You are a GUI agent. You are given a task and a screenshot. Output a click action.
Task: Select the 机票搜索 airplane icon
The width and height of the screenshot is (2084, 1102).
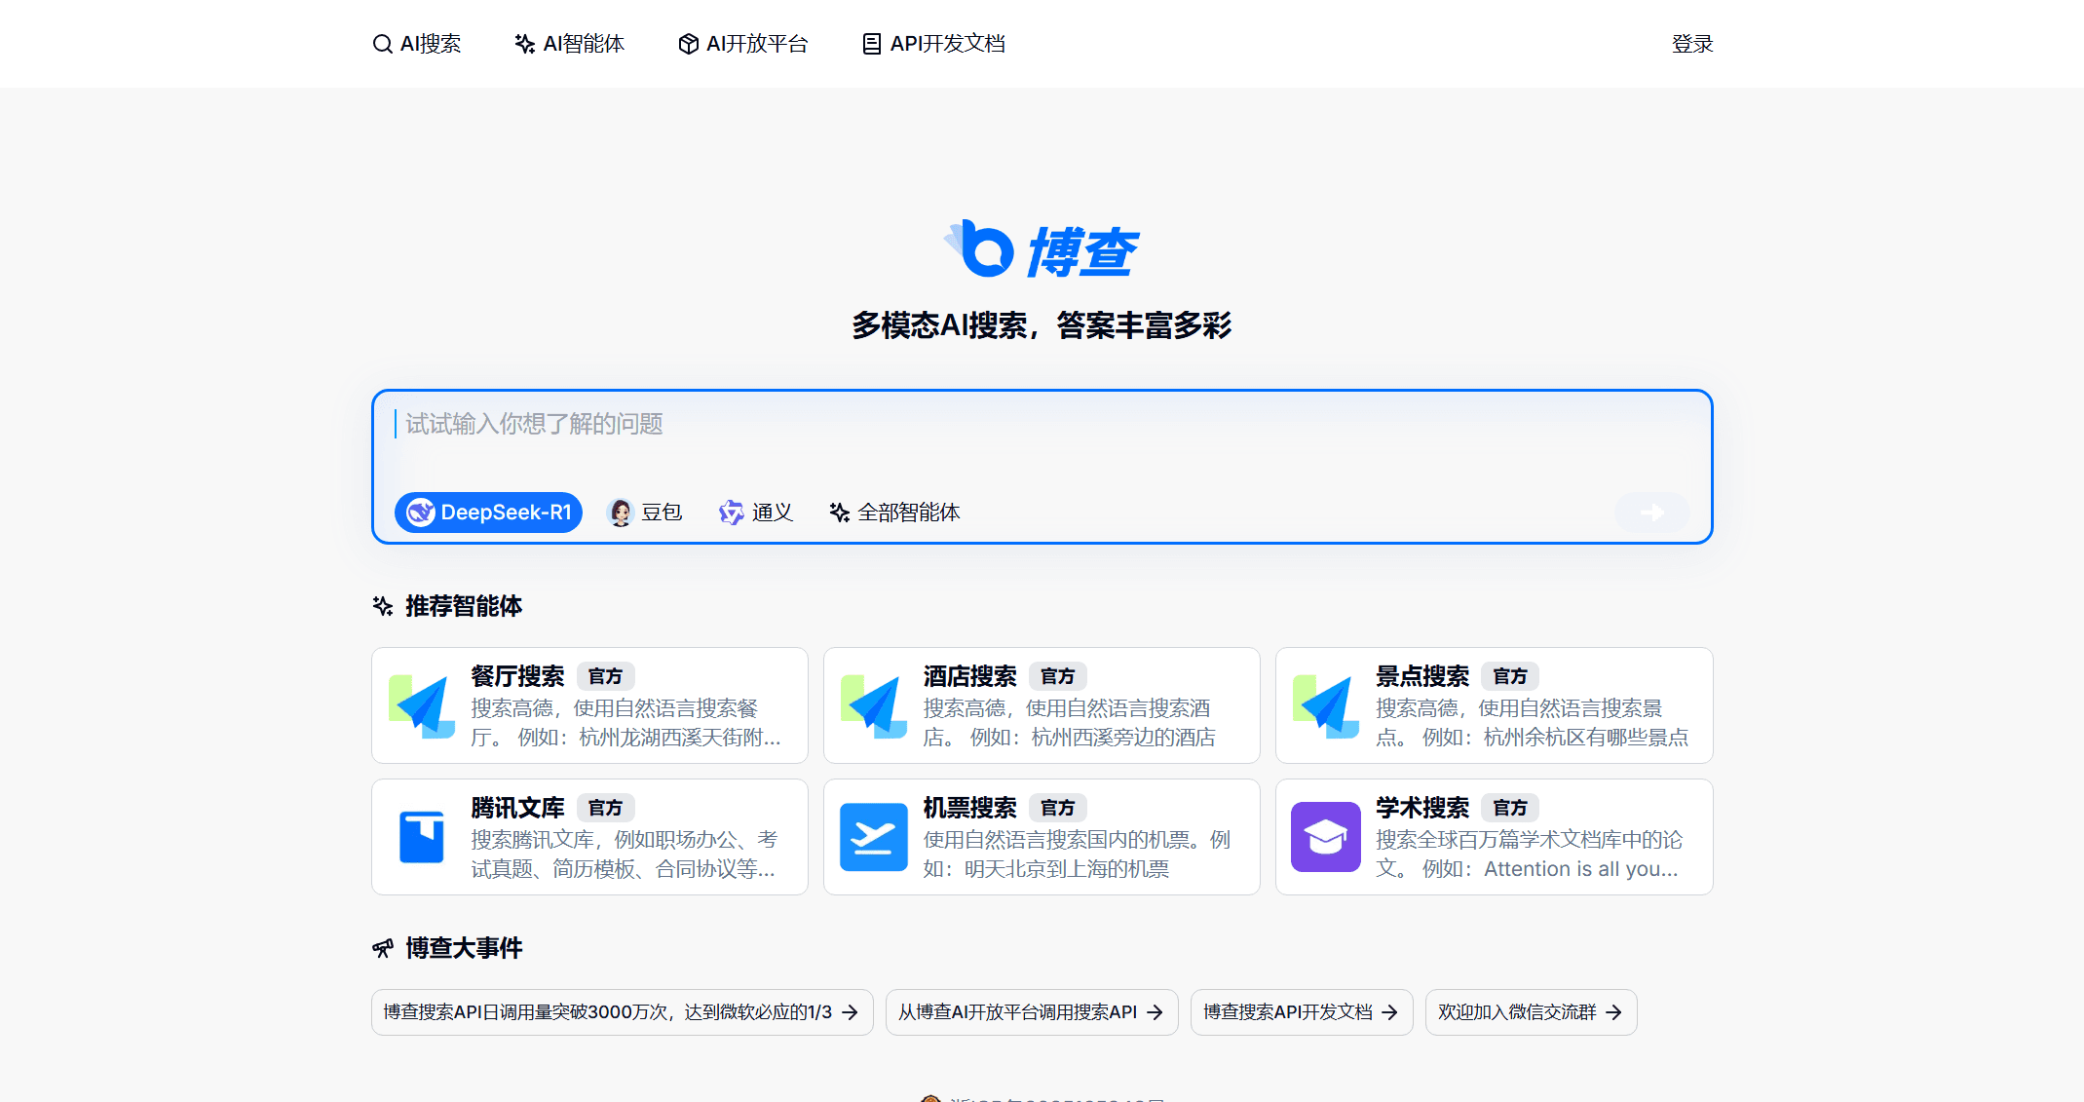874,836
